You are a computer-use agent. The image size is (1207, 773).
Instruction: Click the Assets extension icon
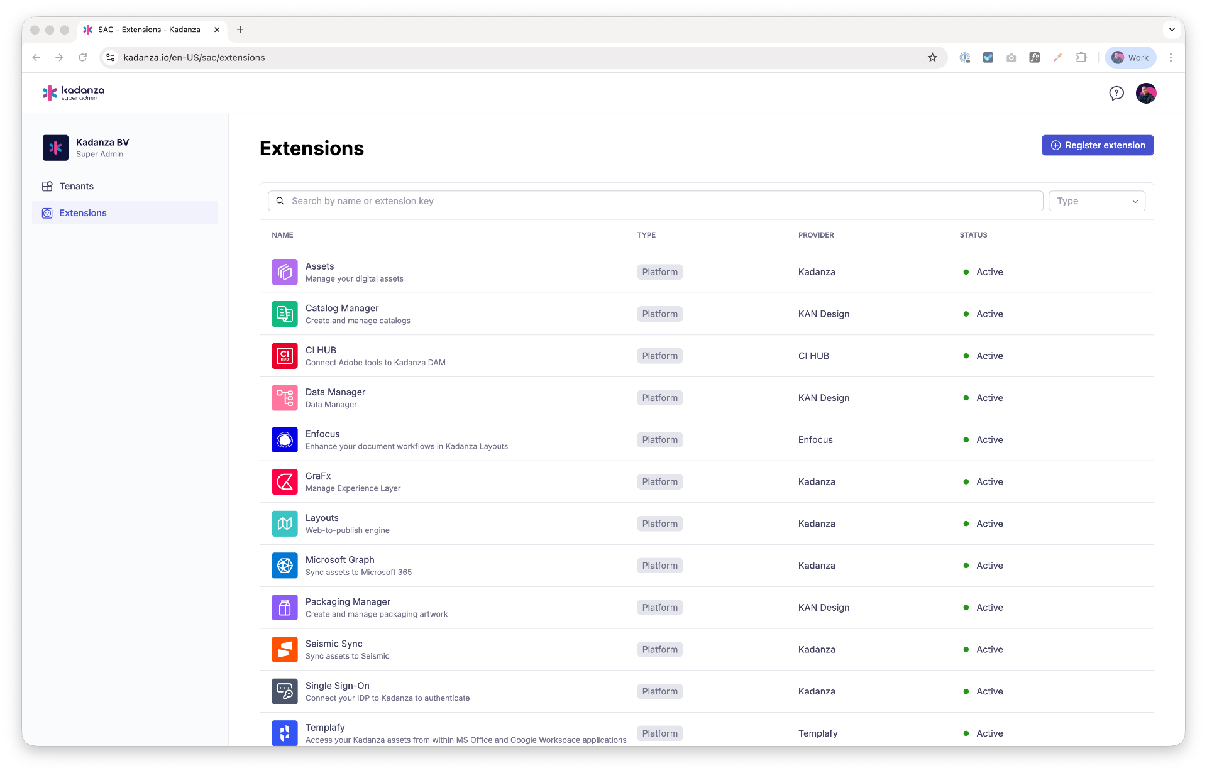point(285,272)
